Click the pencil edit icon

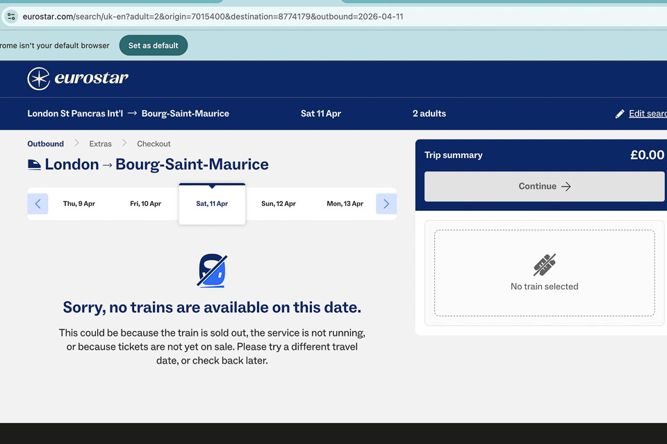pyautogui.click(x=620, y=114)
